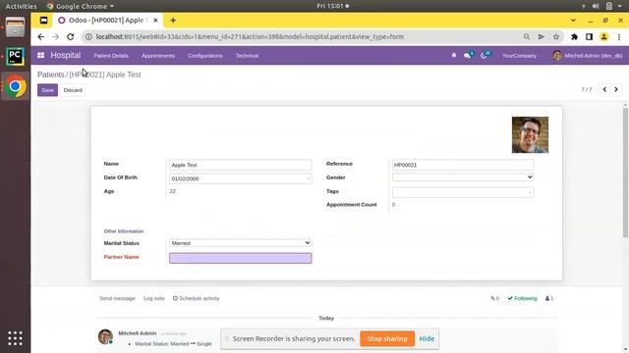Open Chrome three-dot menu
Viewport: 629px width, 353px height.
coord(619,37)
